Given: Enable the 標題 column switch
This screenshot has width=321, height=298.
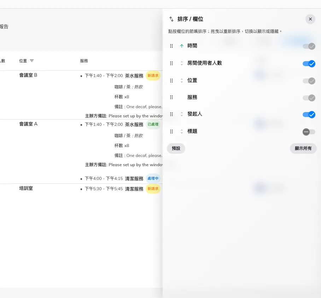Looking at the screenshot, I should click(x=309, y=132).
